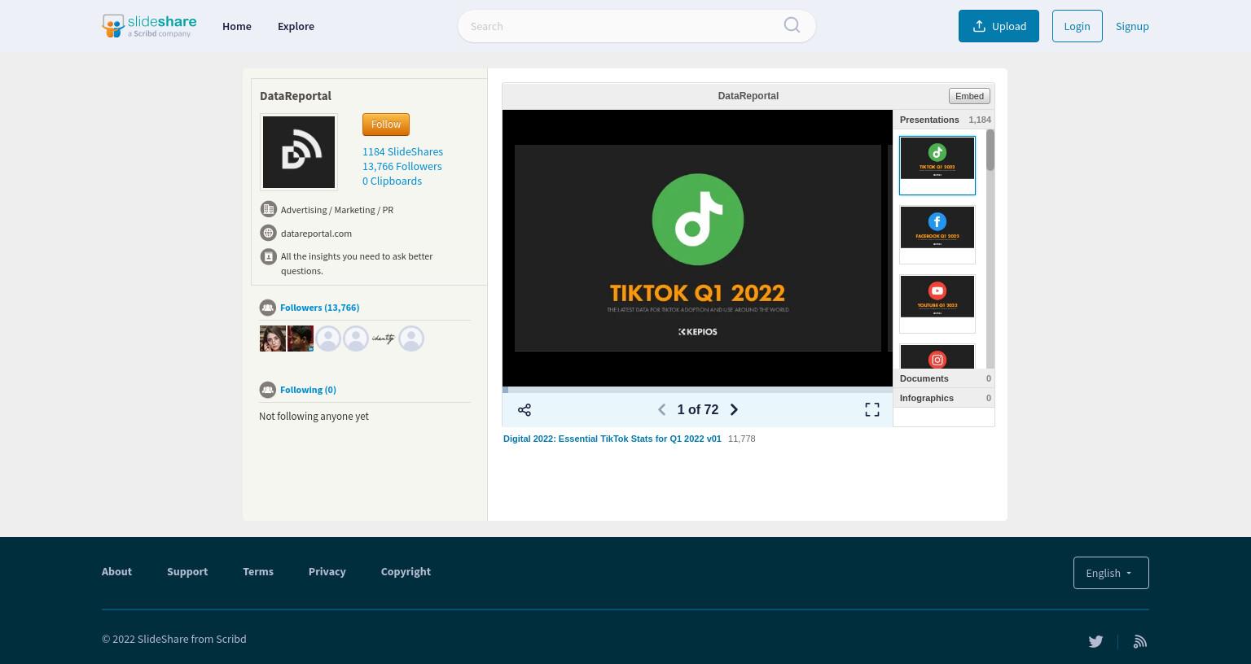Image resolution: width=1251 pixels, height=664 pixels.
Task: Click the 11,778 view count
Action: [x=741, y=439]
